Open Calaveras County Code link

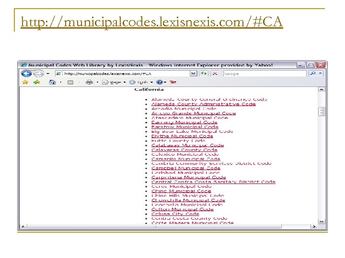tap(184, 150)
